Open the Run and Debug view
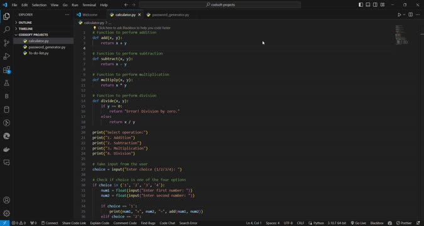The height and width of the screenshot is (226, 424). (x=6, y=56)
